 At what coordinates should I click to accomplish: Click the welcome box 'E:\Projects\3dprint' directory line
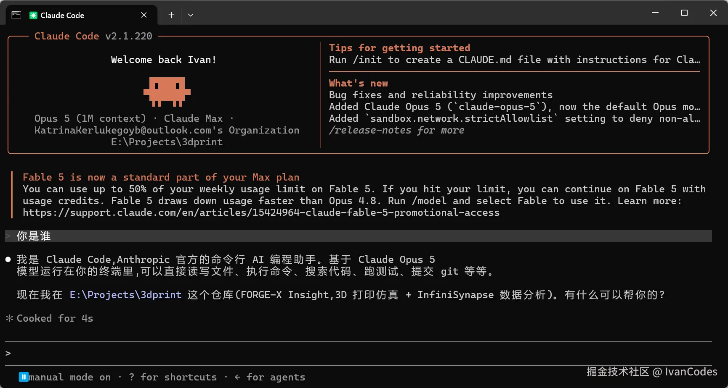[167, 142]
